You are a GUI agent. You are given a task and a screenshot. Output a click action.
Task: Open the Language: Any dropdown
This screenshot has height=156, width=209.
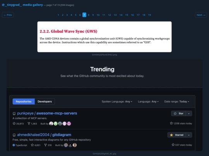(x=148, y=101)
